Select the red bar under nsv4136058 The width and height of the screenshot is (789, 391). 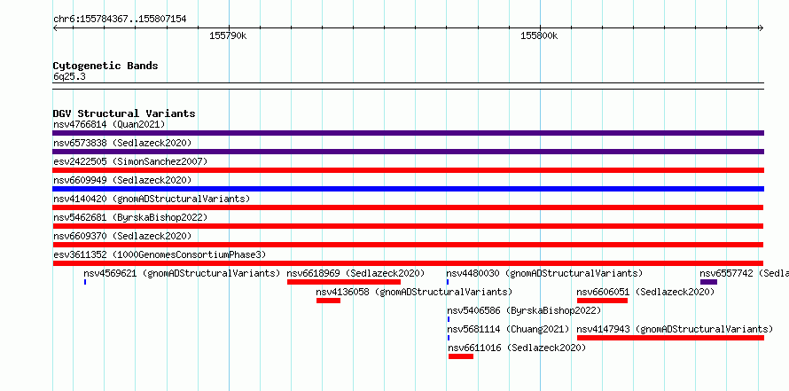click(328, 301)
